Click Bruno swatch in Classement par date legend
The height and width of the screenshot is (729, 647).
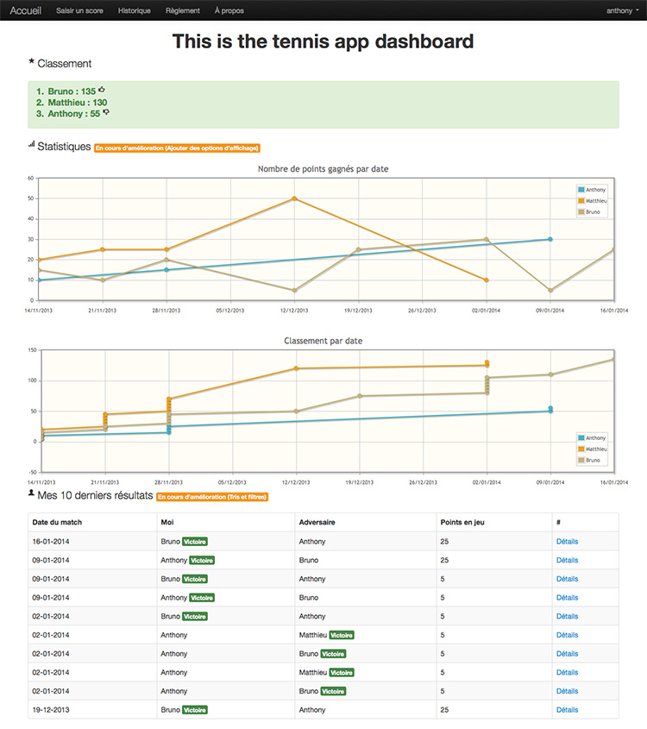(x=581, y=461)
